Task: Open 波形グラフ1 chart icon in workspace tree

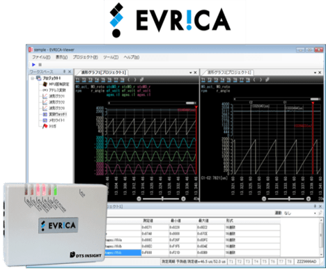Action: coord(45,96)
